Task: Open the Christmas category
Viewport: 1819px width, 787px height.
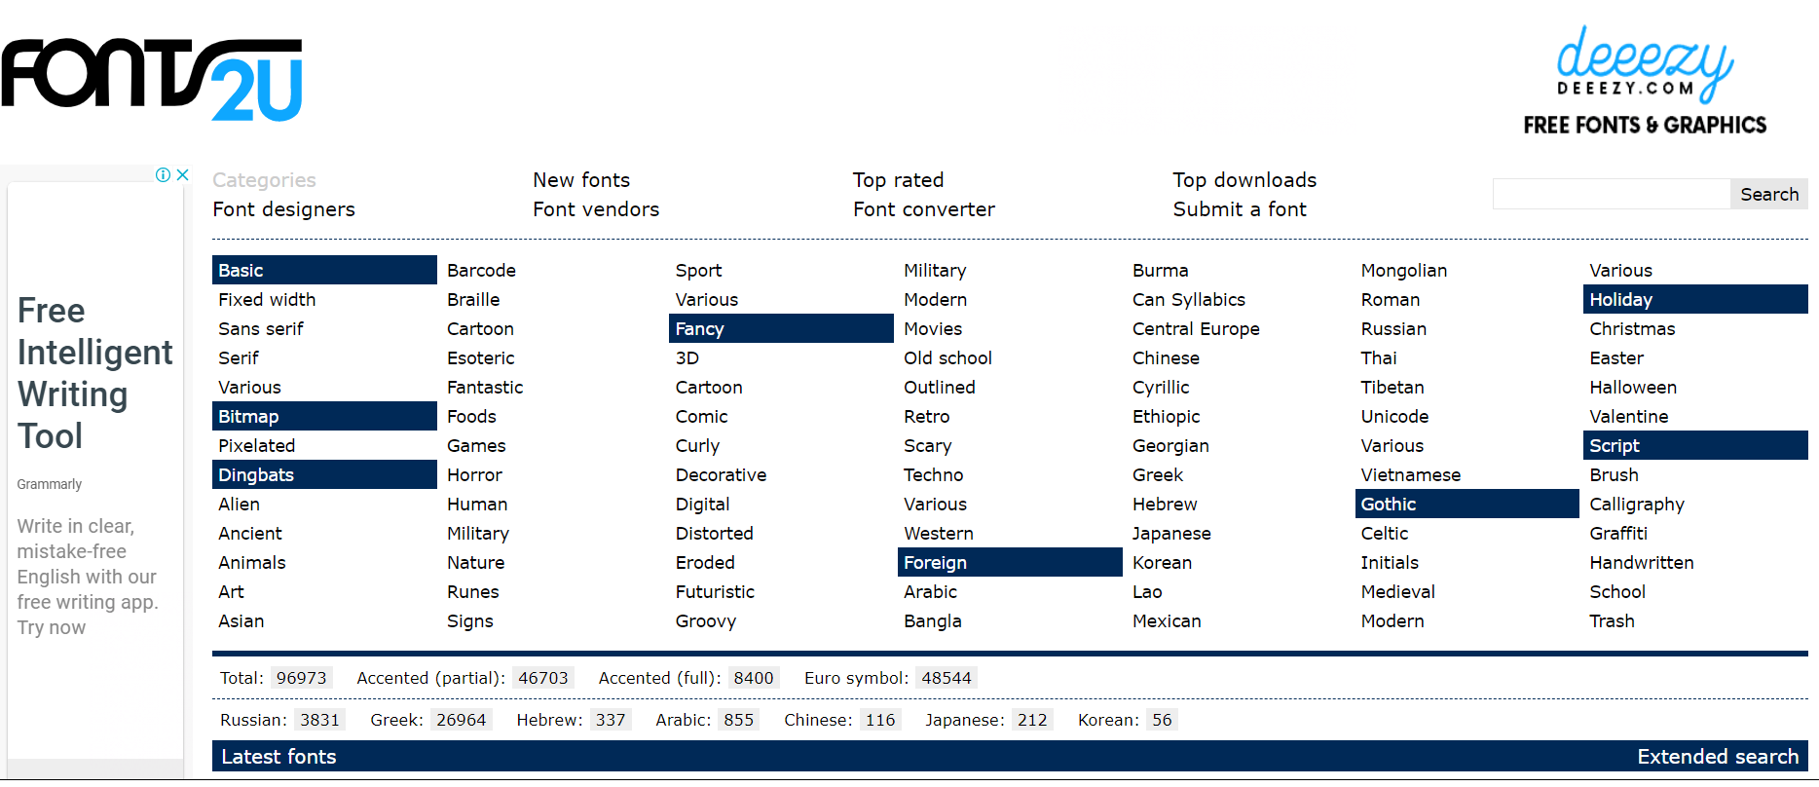Action: coord(1632,328)
